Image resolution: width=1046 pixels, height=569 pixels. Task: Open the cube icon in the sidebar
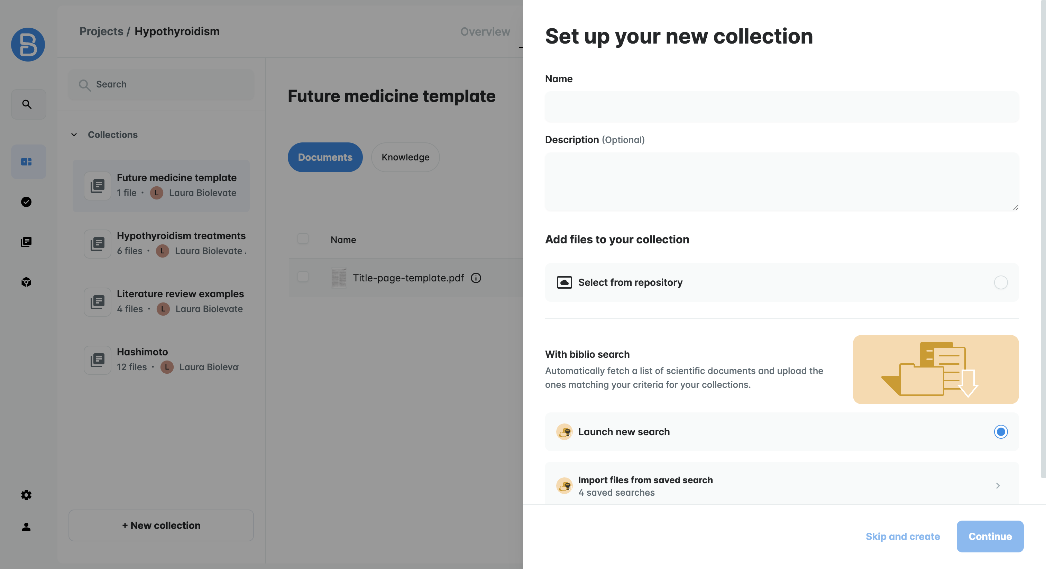coord(26,282)
